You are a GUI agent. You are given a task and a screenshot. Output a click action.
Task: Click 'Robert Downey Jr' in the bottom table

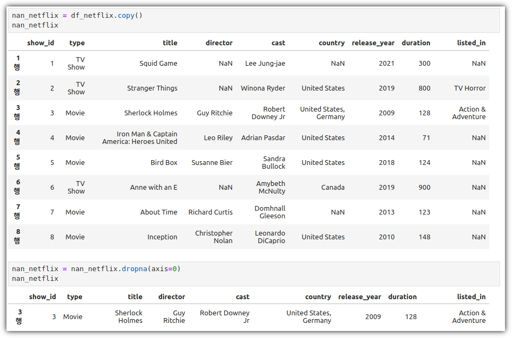(x=225, y=316)
